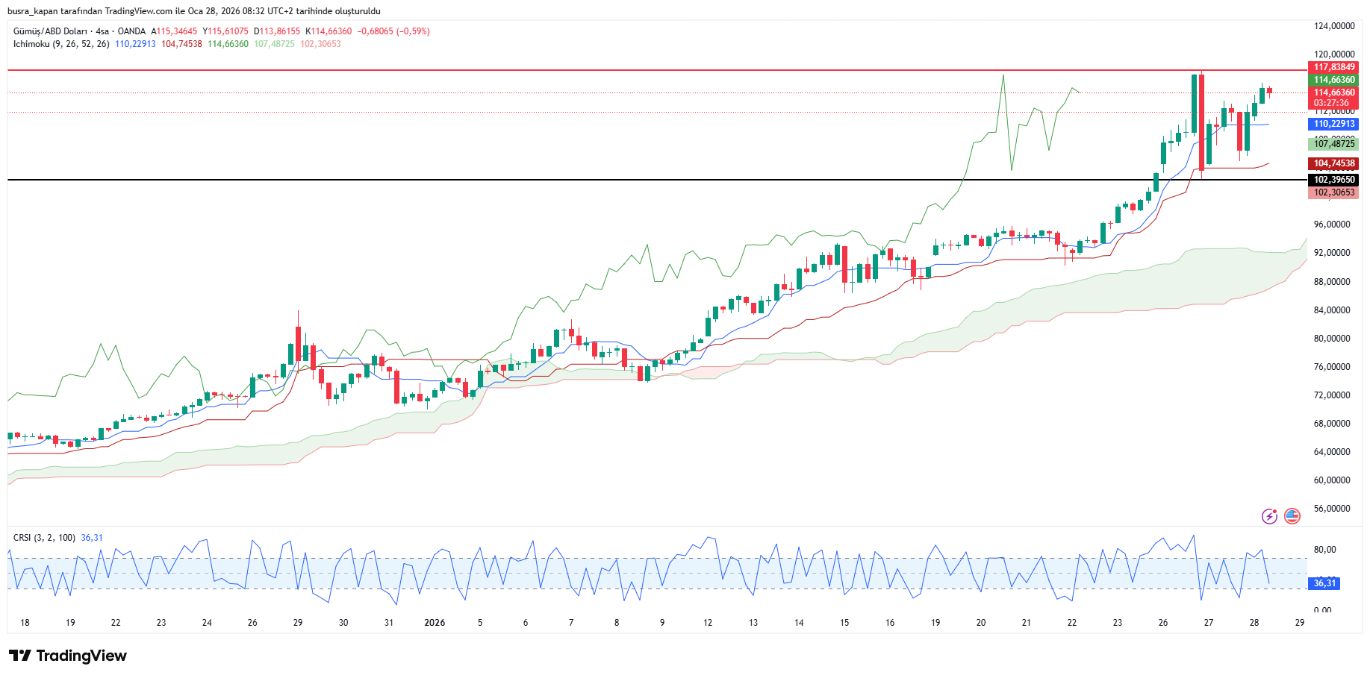Click the US flag event icon
The width and height of the screenshot is (1370, 678).
(1292, 516)
